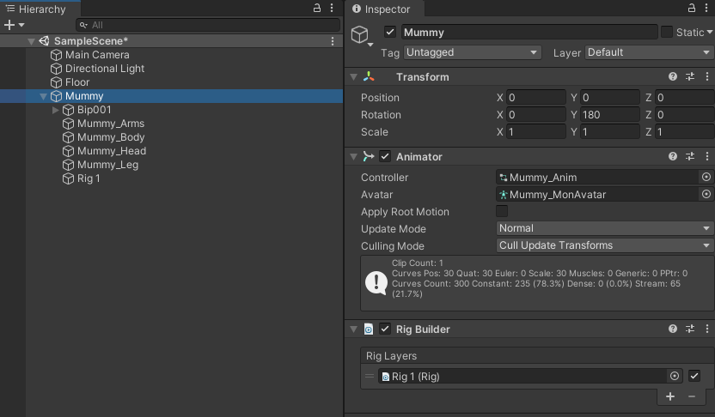
Task: Open the Inspector panel options menu
Action: (706, 8)
